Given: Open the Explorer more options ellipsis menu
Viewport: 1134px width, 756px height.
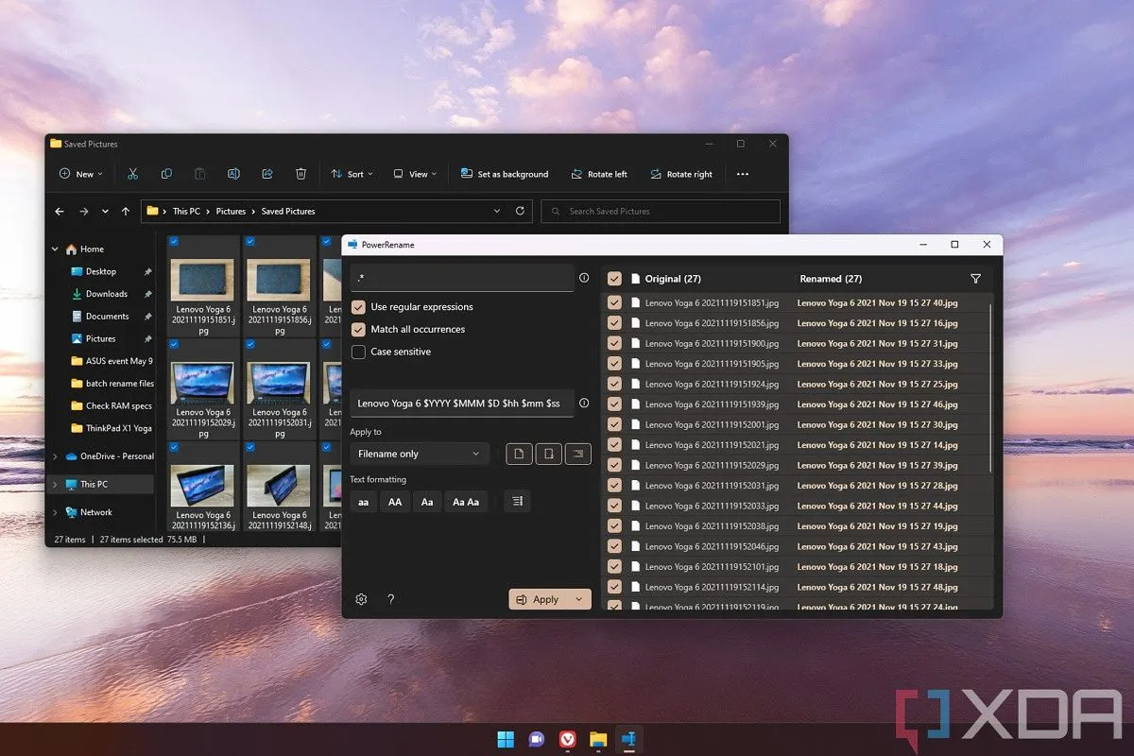Looking at the screenshot, I should 742,174.
